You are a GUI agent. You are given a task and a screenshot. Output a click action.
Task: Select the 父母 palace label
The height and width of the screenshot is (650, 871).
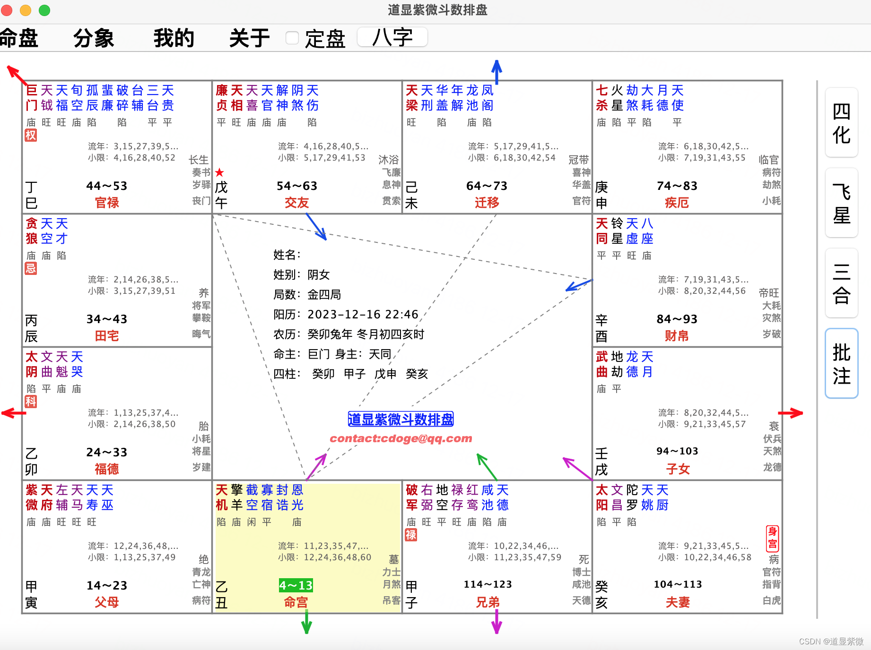click(107, 602)
